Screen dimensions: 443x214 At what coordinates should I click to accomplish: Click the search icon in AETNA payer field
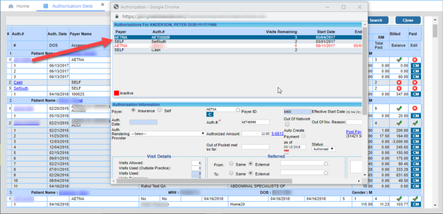[238, 109]
